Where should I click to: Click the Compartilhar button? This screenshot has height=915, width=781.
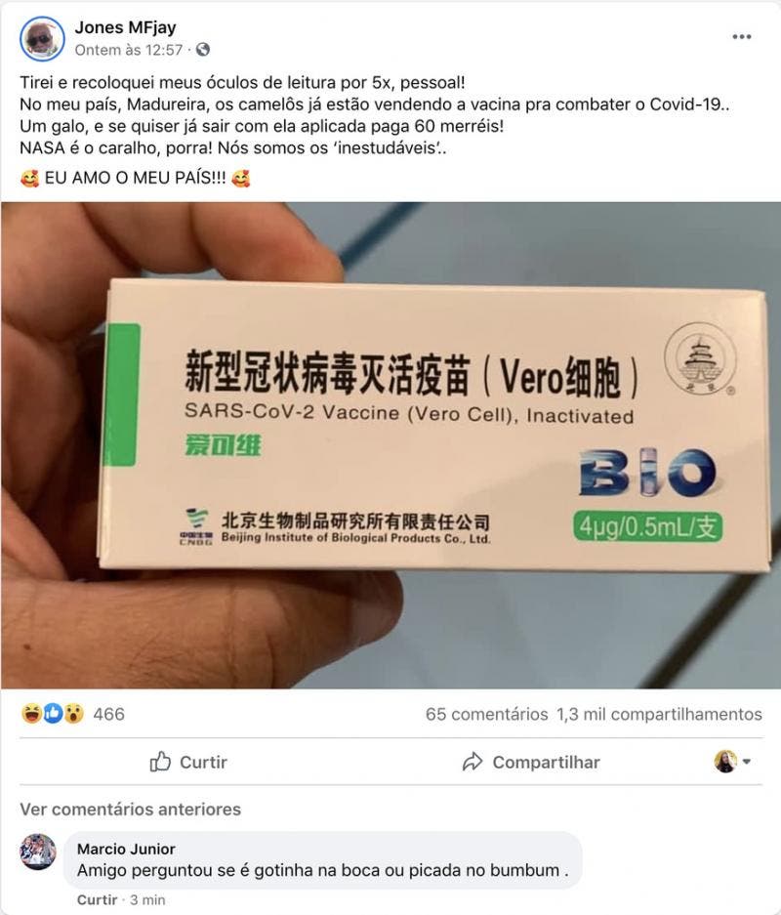click(x=531, y=762)
